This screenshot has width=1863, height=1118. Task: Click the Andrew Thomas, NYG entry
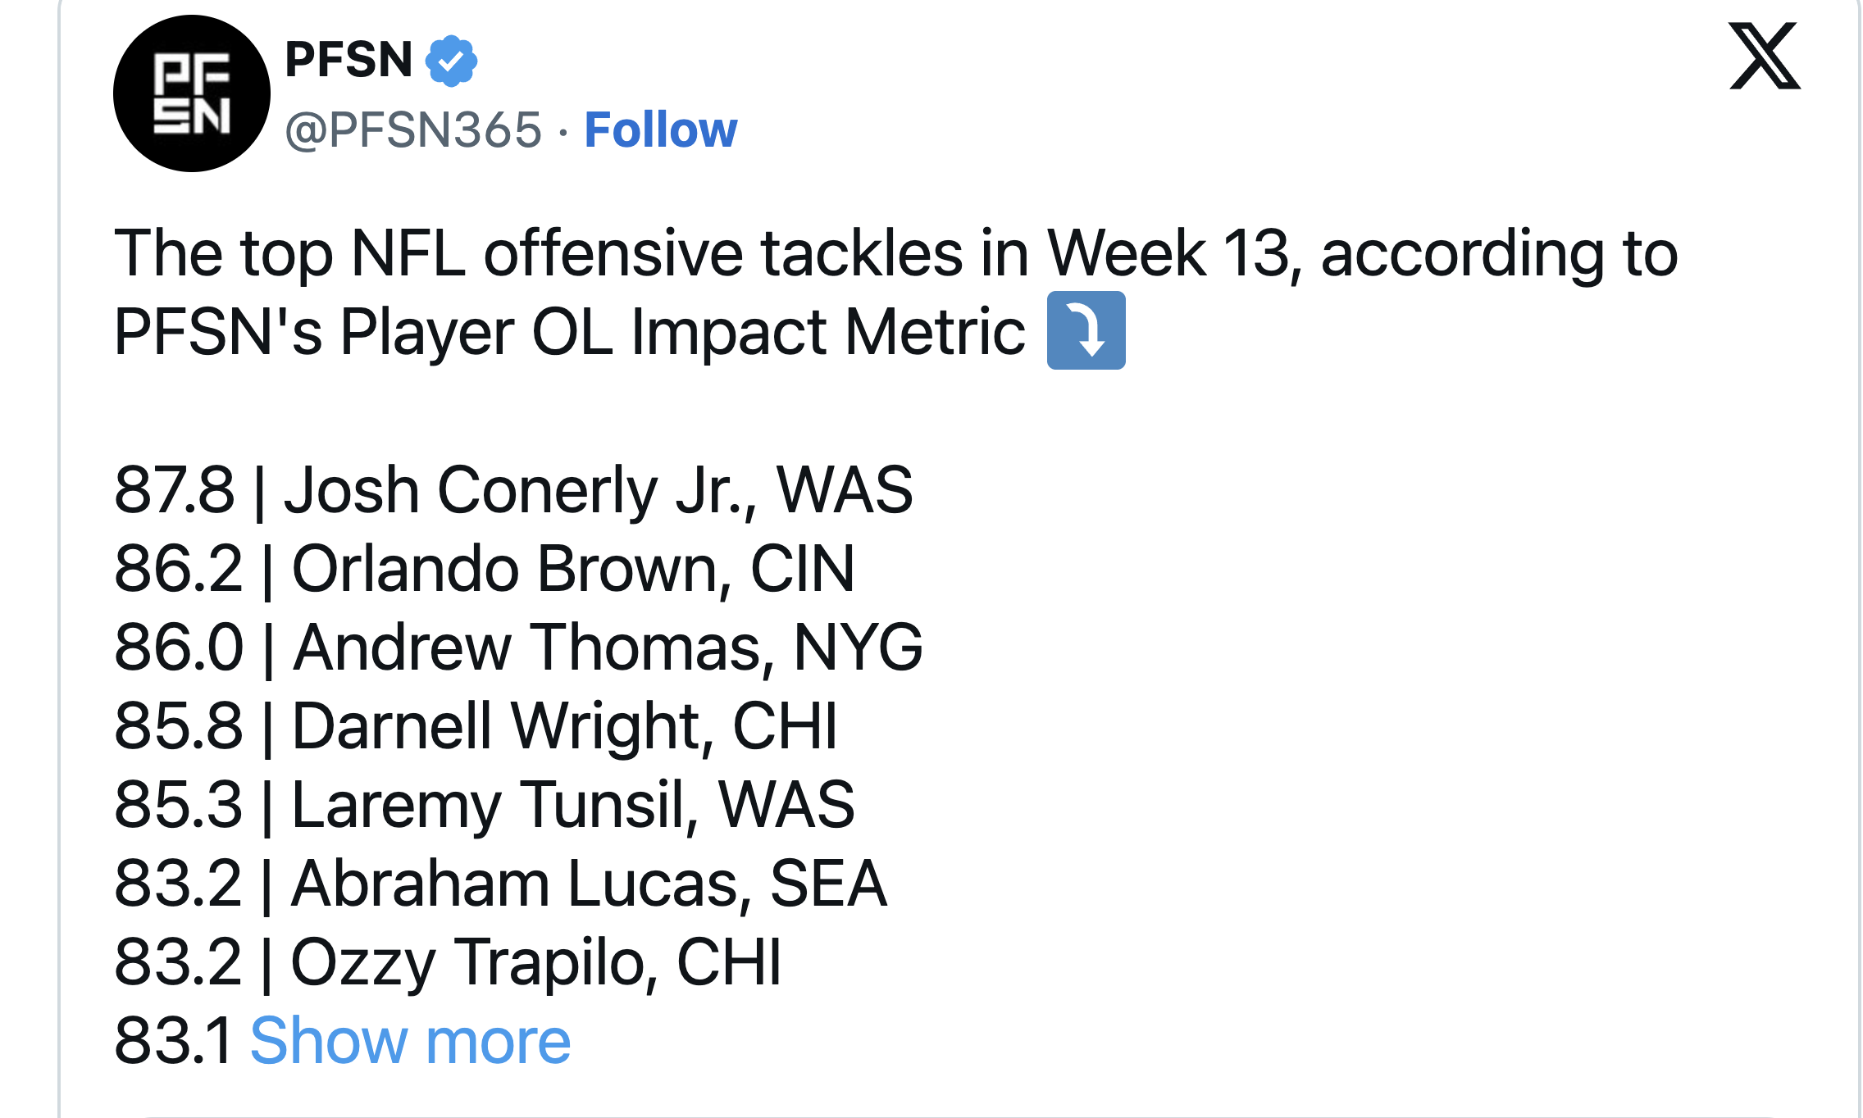click(x=607, y=648)
